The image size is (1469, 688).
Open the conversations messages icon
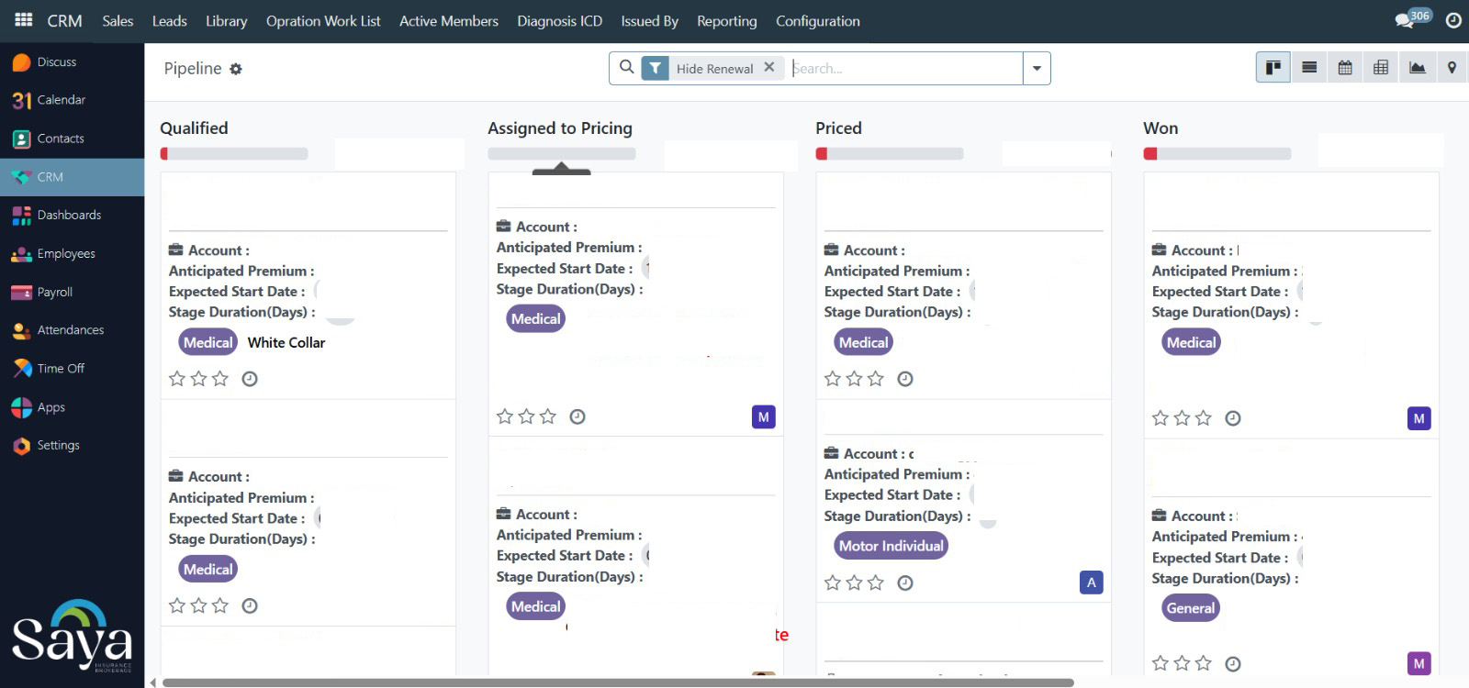[1405, 20]
